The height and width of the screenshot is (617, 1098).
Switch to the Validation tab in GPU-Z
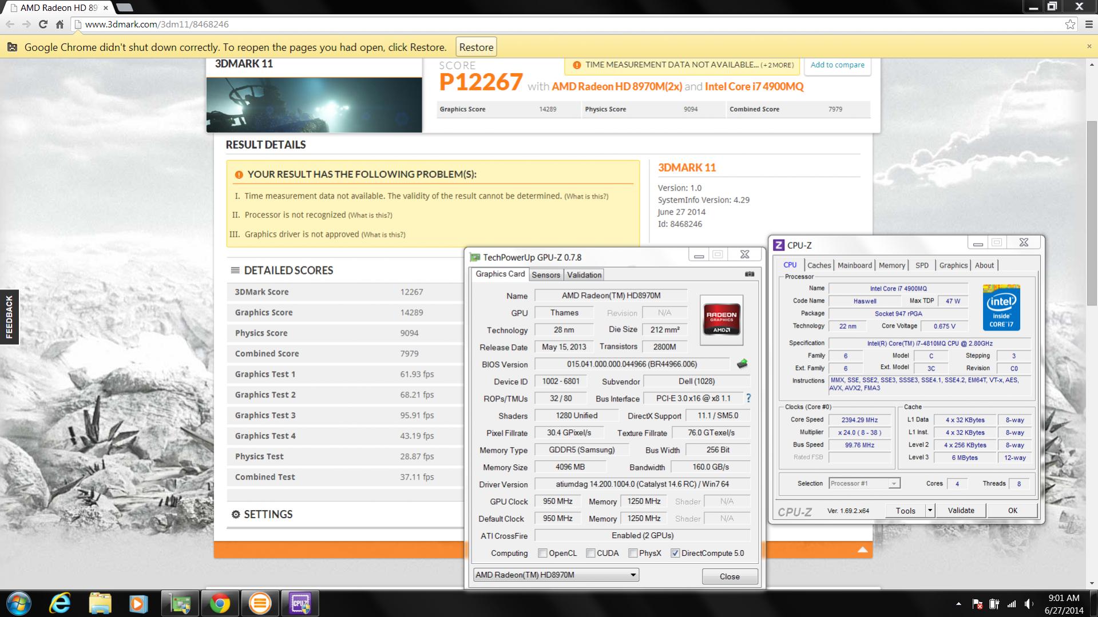tap(584, 275)
